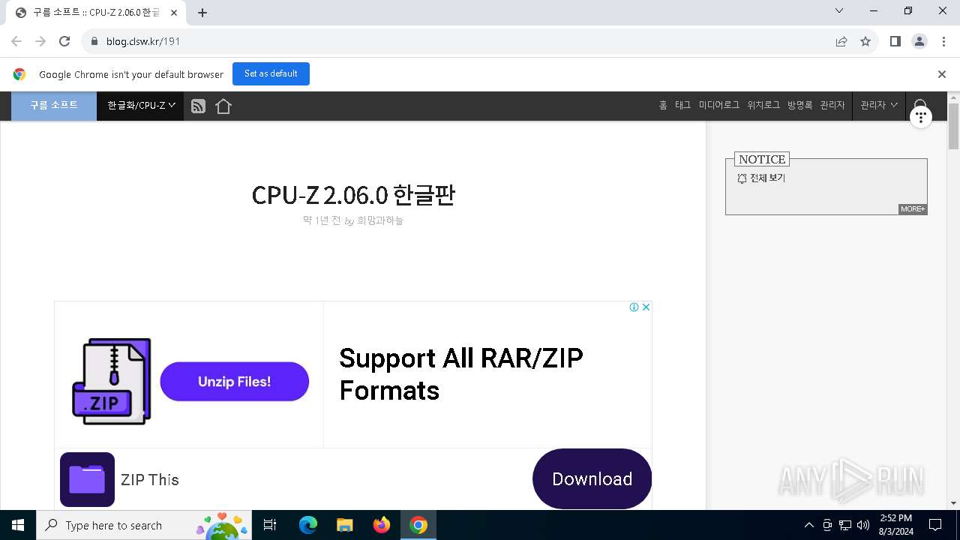This screenshot has width=960, height=540.
Task: Click the Chrome taskbar icon
Action: 418,525
